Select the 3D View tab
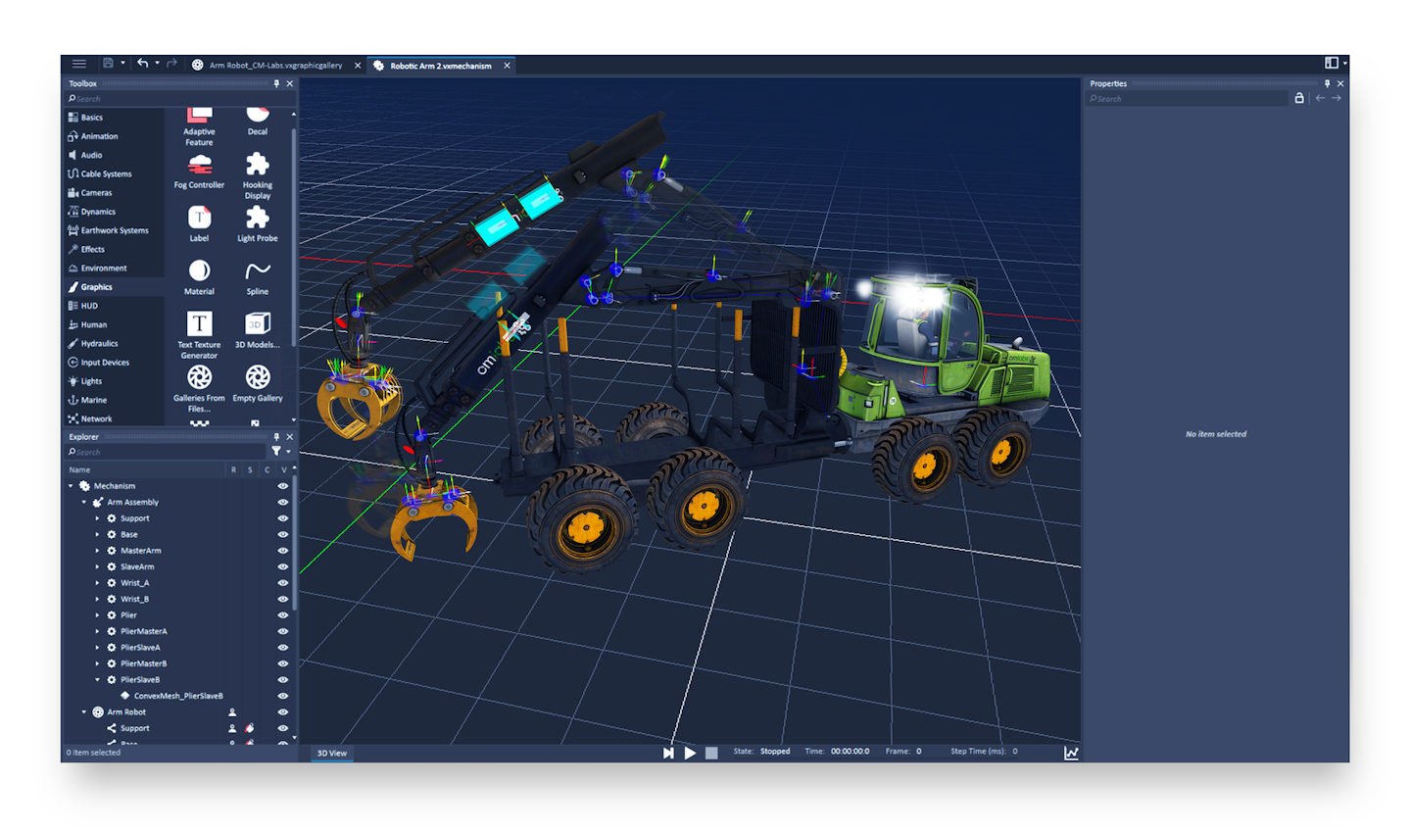This screenshot has width=1411, height=833. [331, 753]
